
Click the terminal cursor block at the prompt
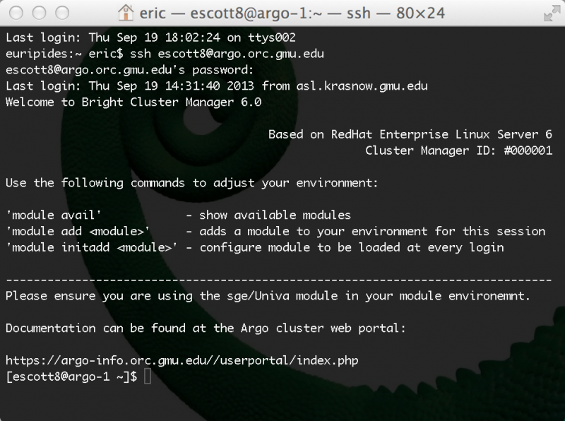click(x=148, y=376)
